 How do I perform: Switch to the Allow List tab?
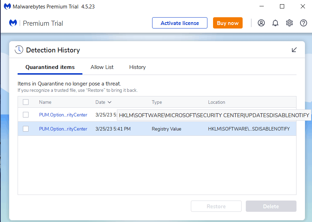(102, 67)
